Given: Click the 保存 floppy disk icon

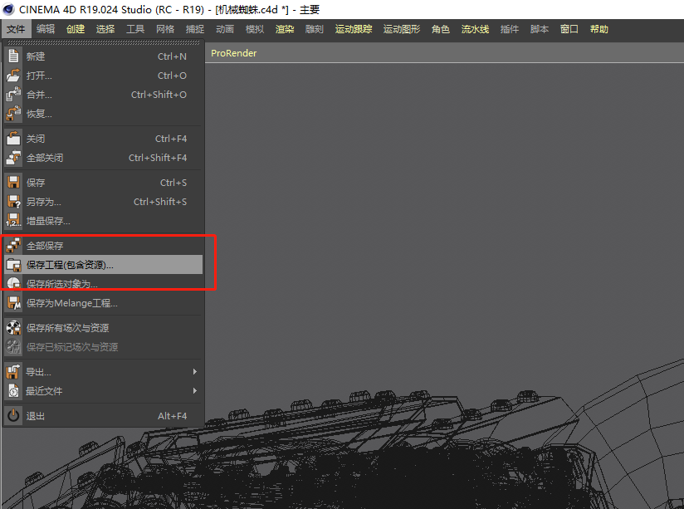Looking at the screenshot, I should point(13,183).
